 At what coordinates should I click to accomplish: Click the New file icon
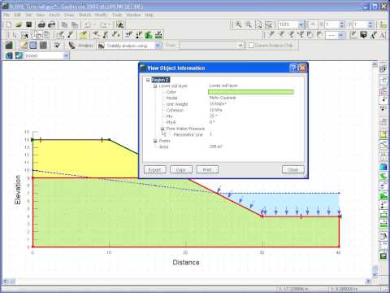(x=9, y=24)
